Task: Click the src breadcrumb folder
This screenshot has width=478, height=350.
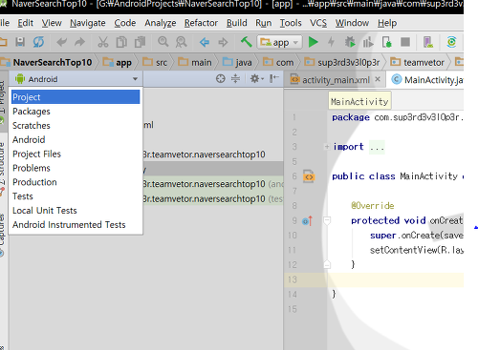Action: pos(155,62)
